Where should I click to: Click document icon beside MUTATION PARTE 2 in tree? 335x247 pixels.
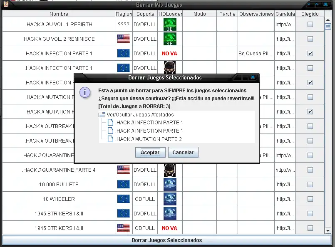110,139
